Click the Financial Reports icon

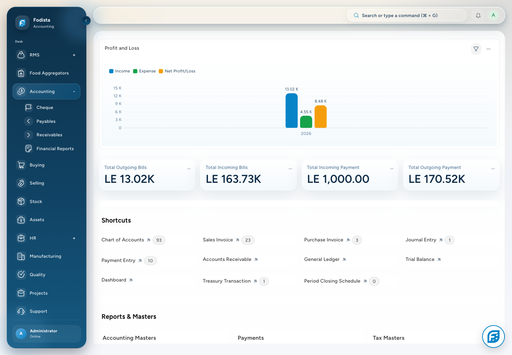(28, 149)
